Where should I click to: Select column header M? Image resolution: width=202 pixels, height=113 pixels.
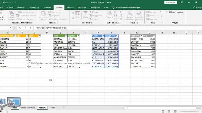tap(162, 33)
